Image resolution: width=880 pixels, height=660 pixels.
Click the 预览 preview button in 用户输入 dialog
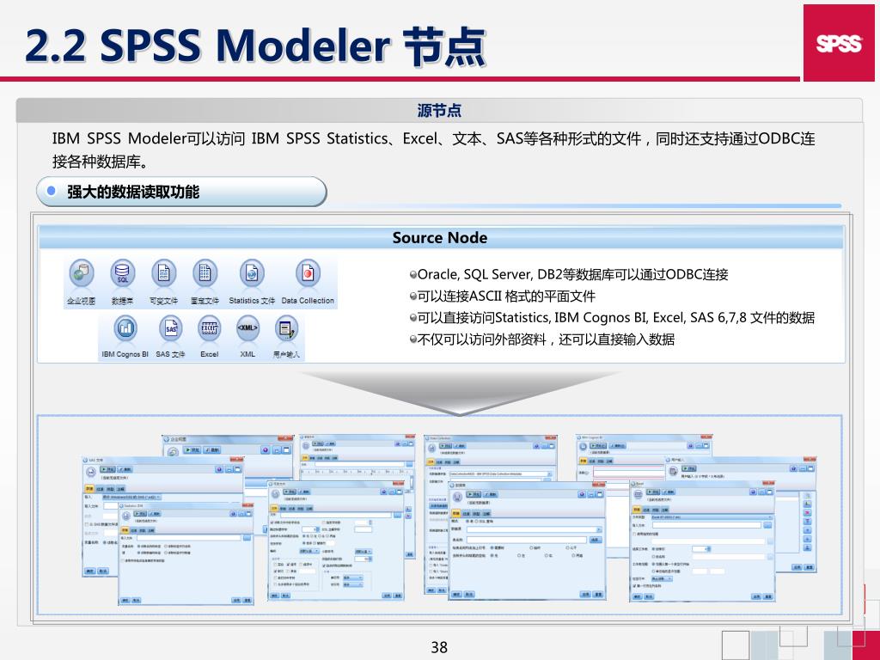(x=689, y=468)
